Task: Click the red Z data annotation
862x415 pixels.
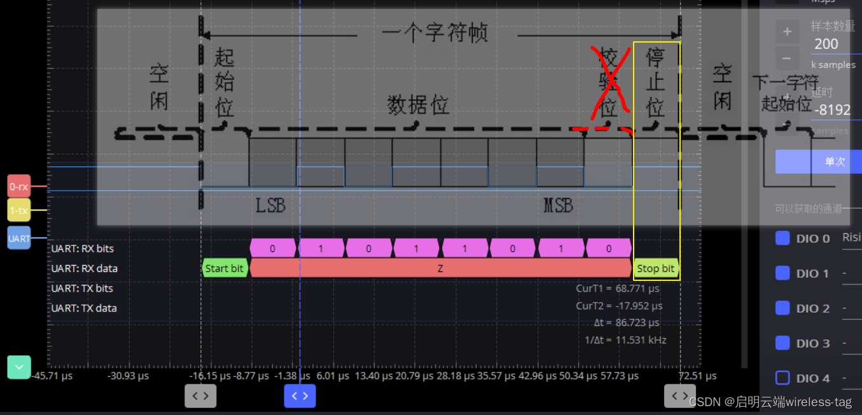Action: tap(440, 268)
